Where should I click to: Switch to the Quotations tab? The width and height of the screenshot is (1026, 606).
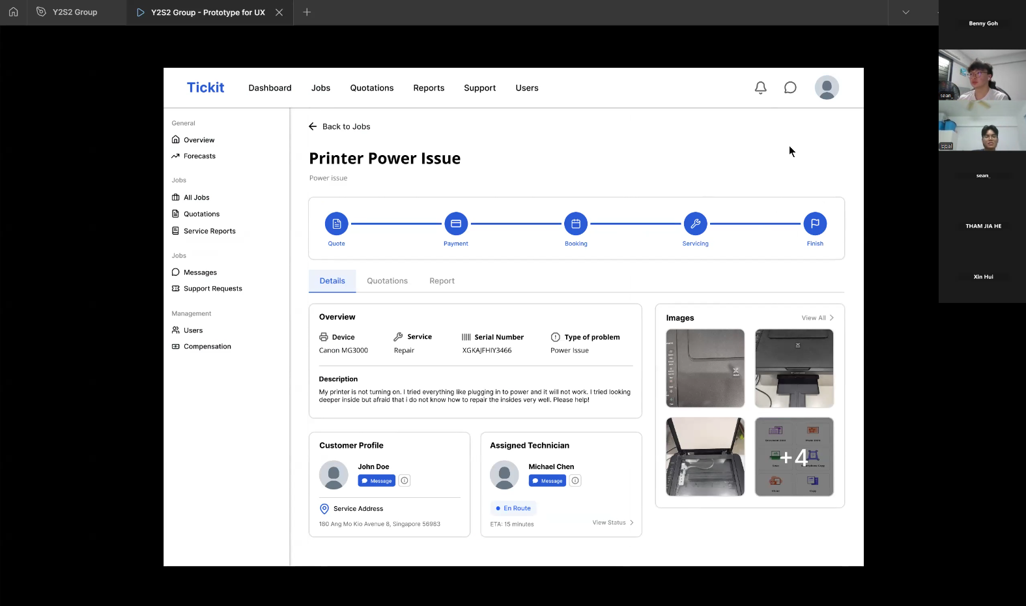tap(387, 281)
